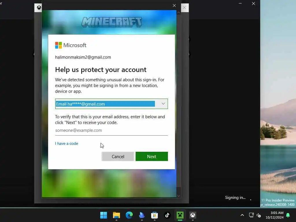Open network status icon in system tray

tap(251, 215)
